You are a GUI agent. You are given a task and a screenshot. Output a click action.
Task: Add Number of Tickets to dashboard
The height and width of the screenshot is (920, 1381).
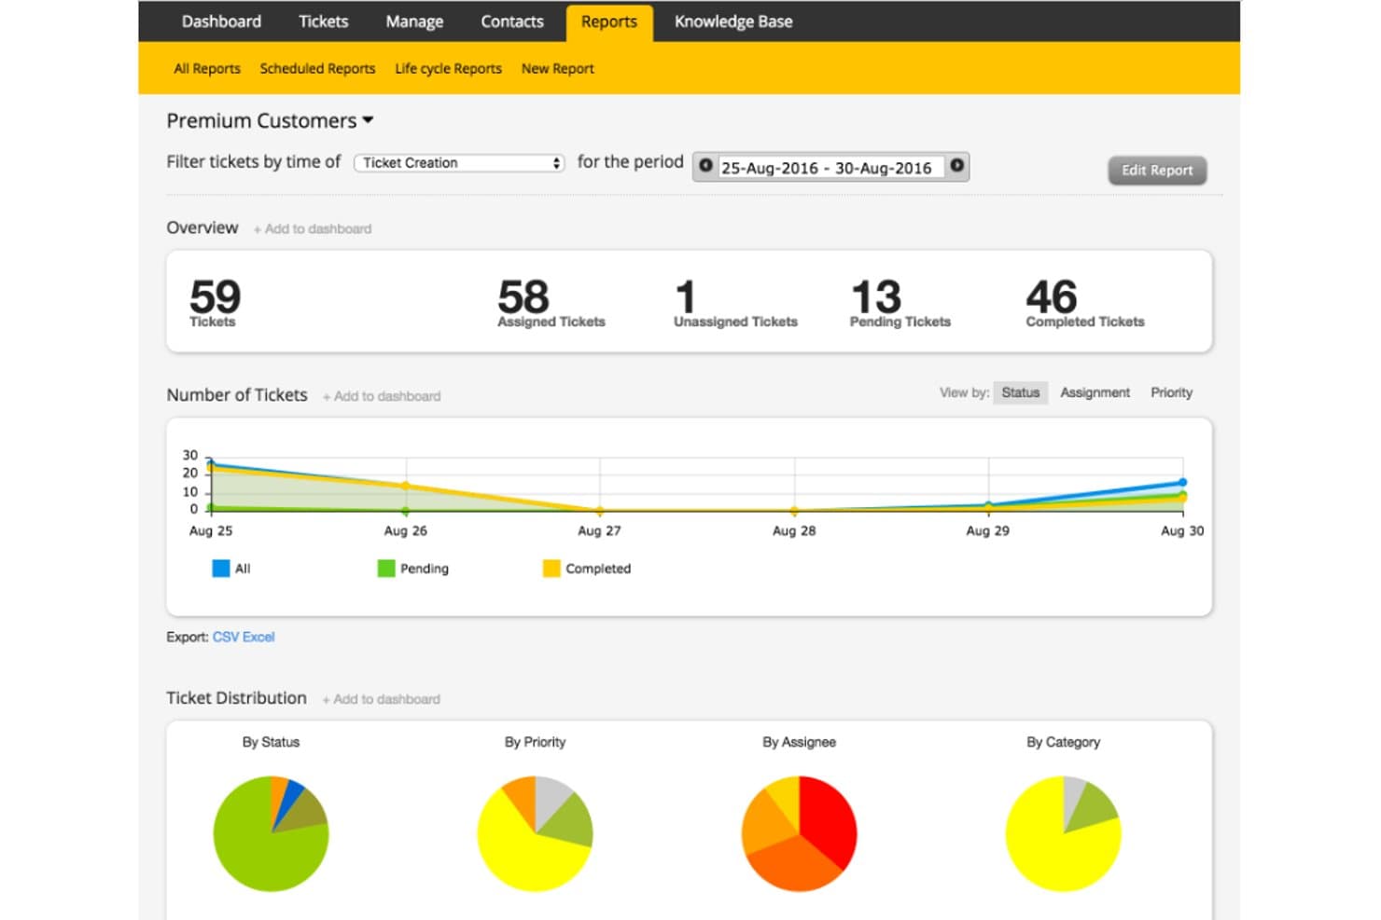point(382,396)
